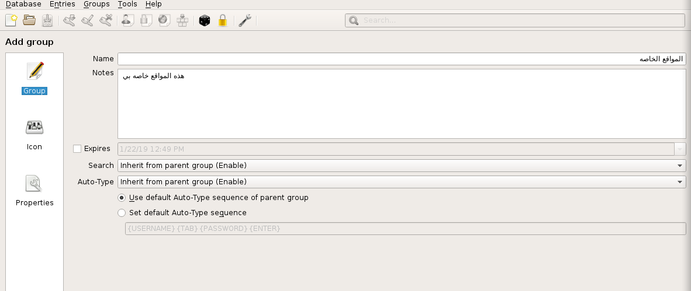The width and height of the screenshot is (691, 291).
Task: Select Use default Auto-Type sequence of parent group
Action: click(122, 198)
